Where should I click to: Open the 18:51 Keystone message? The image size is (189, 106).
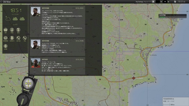[57, 21]
